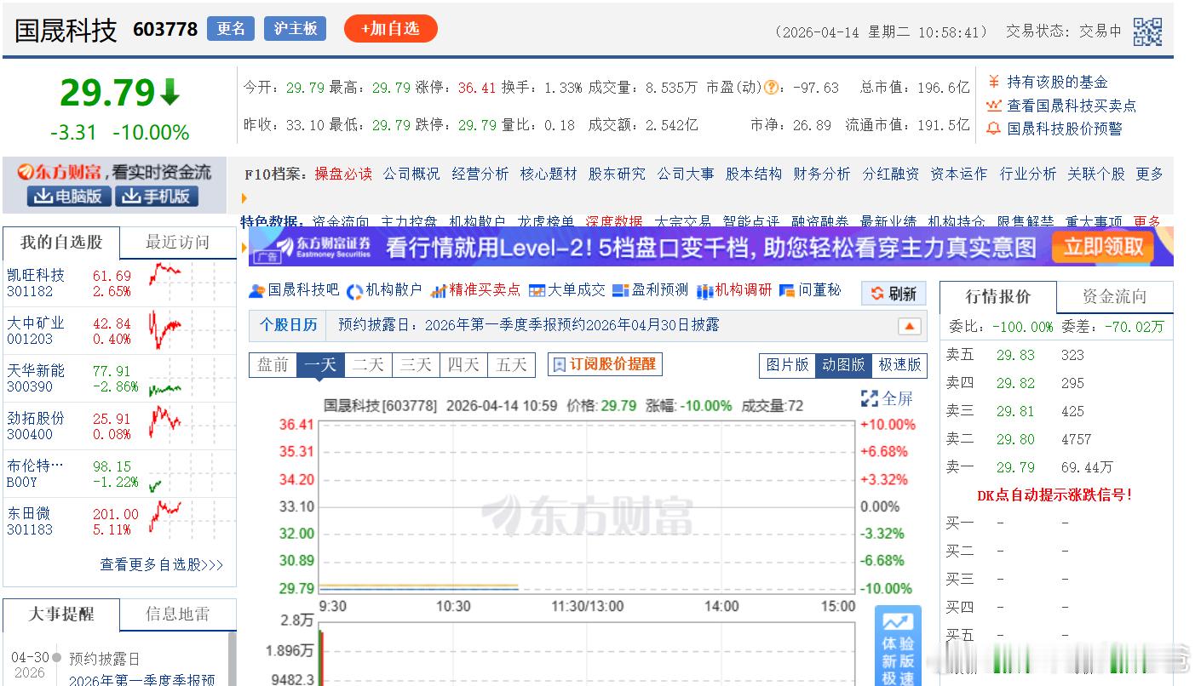The image size is (1201, 686).
Task: Click the 盈利预测 icon
Action: click(621, 290)
